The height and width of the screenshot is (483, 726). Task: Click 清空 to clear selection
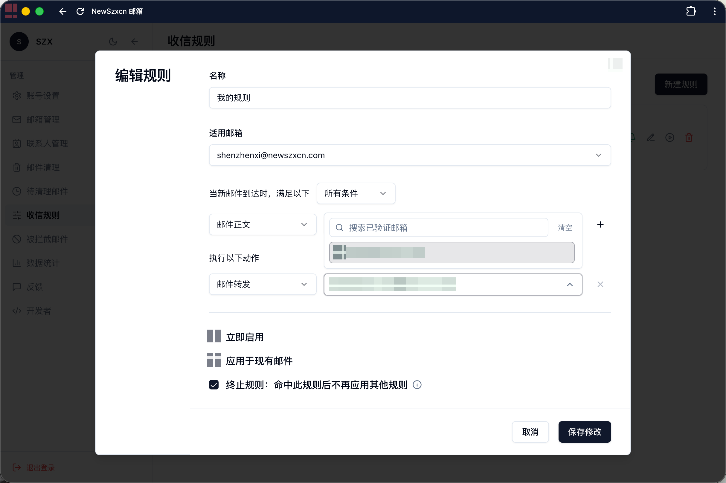[x=565, y=228]
